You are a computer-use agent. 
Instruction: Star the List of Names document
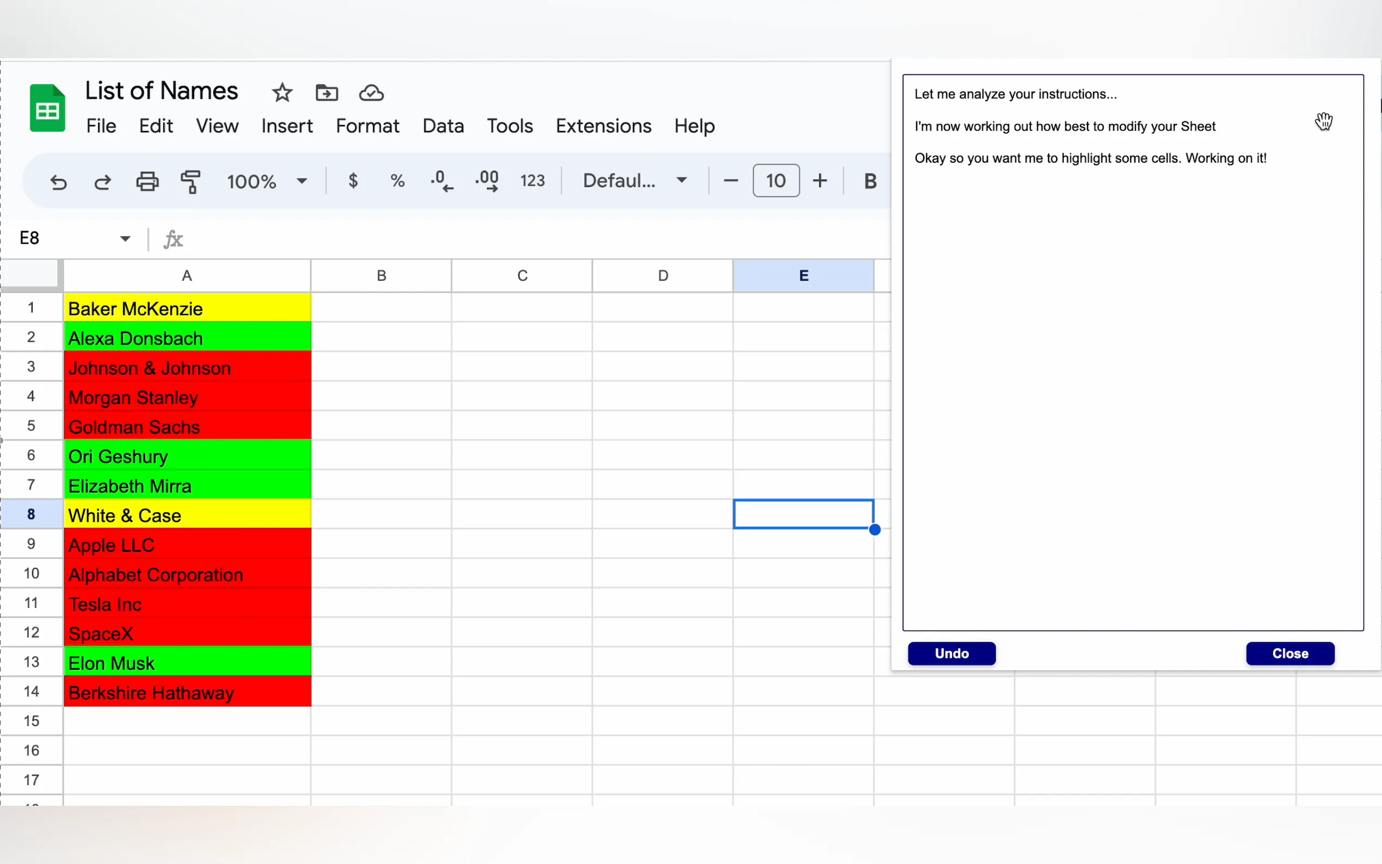[282, 92]
